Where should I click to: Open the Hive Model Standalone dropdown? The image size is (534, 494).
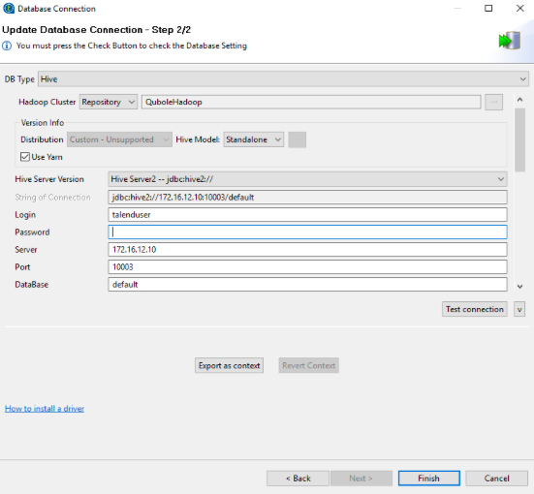point(254,139)
